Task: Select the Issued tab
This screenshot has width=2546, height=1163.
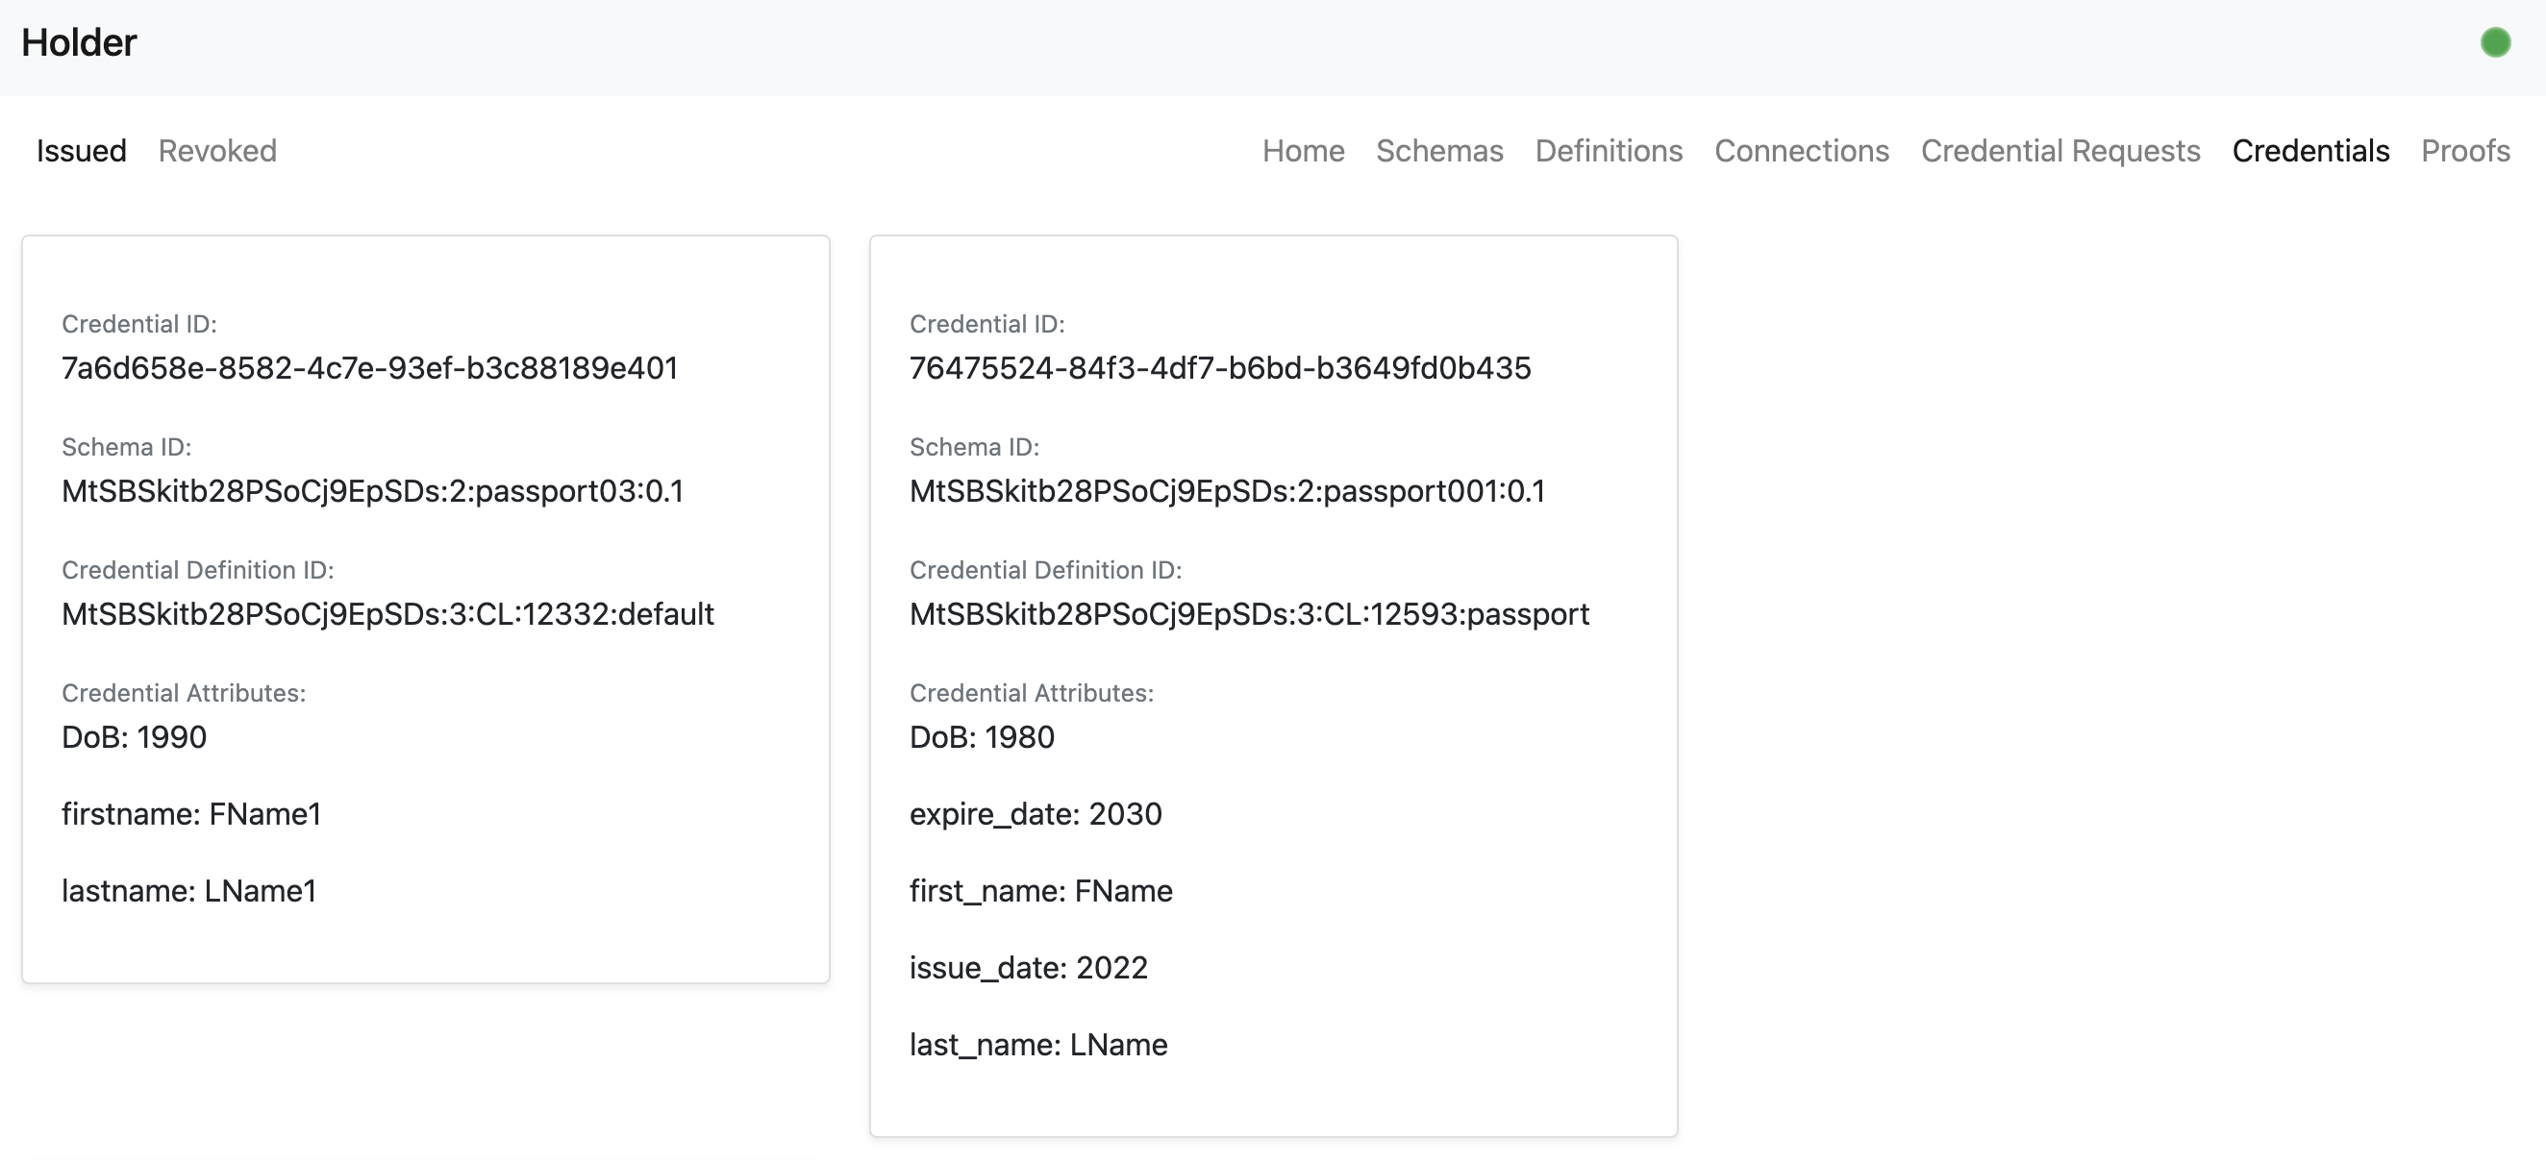Action: coord(81,150)
